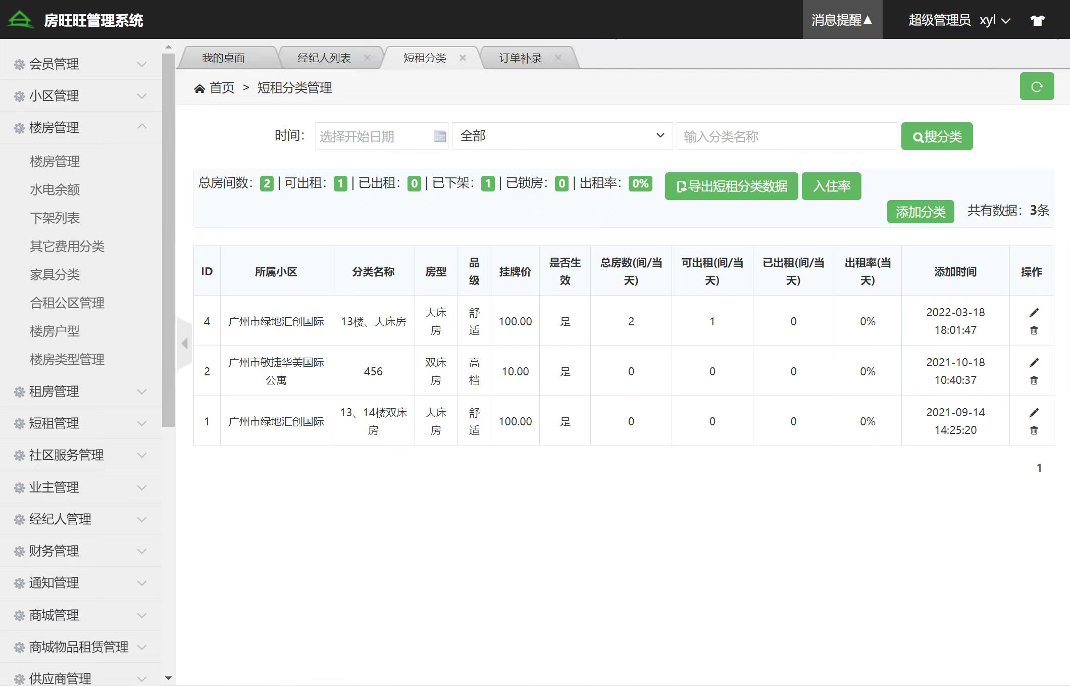Close the 经纪人列表 tab
Image resolution: width=1070 pixels, height=686 pixels.
367,58
